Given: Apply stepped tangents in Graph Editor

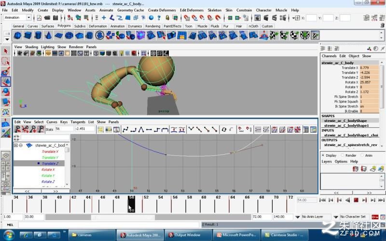Looking at the screenshot, I should point(157,129).
